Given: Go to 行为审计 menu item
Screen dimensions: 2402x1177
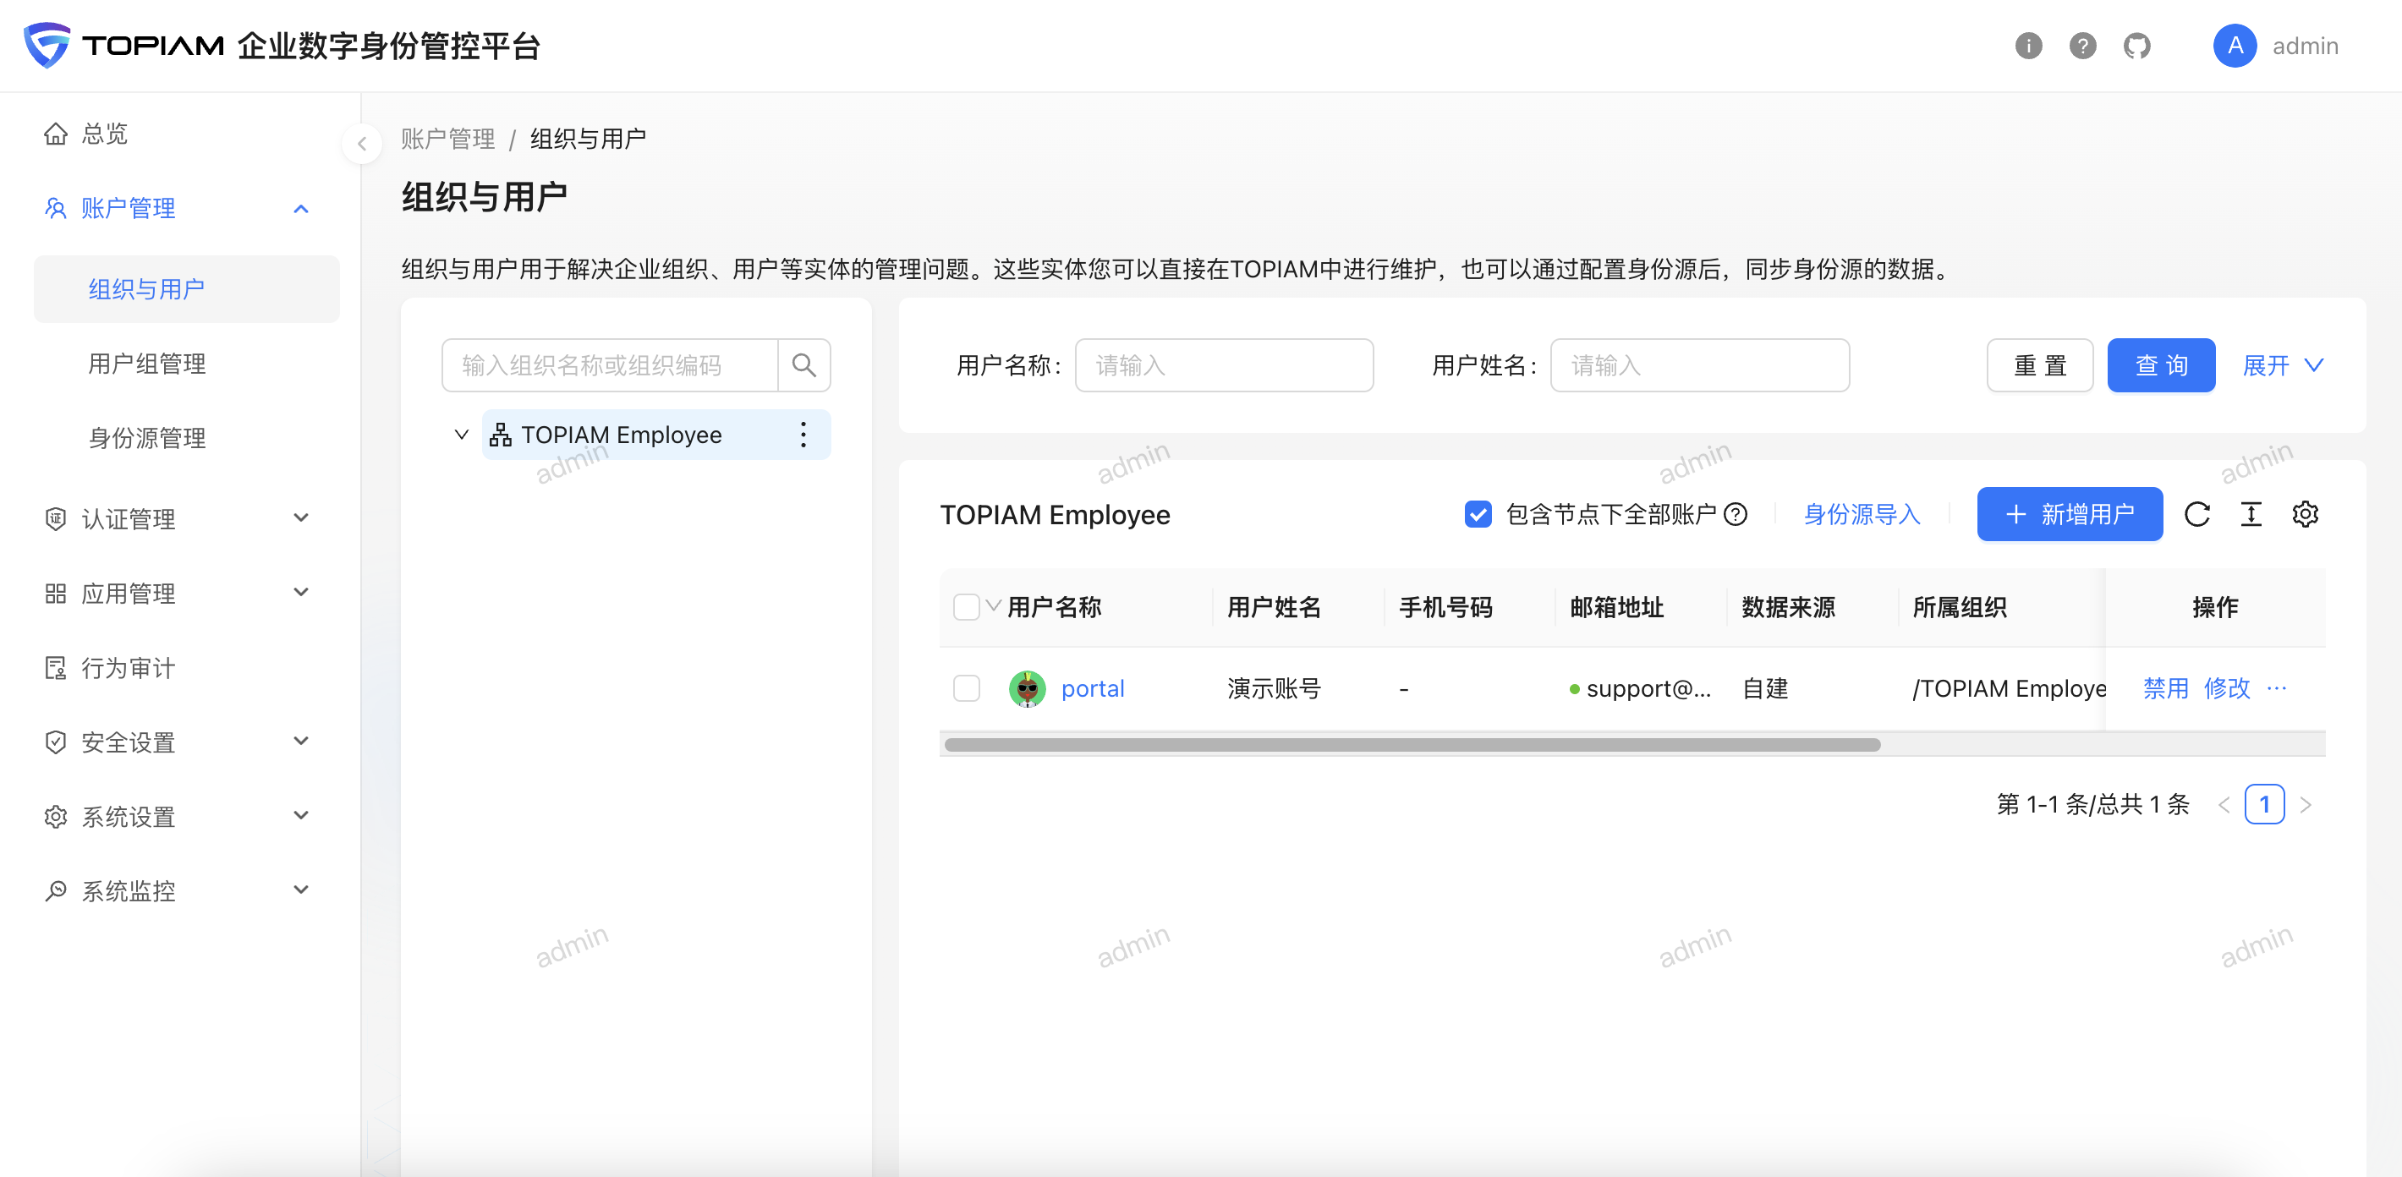Looking at the screenshot, I should pos(129,668).
